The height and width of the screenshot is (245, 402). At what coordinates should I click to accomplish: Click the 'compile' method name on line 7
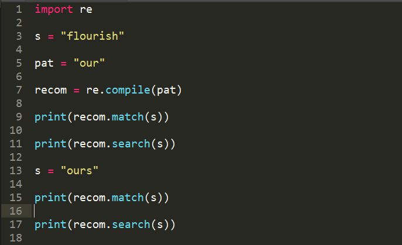tap(128, 90)
